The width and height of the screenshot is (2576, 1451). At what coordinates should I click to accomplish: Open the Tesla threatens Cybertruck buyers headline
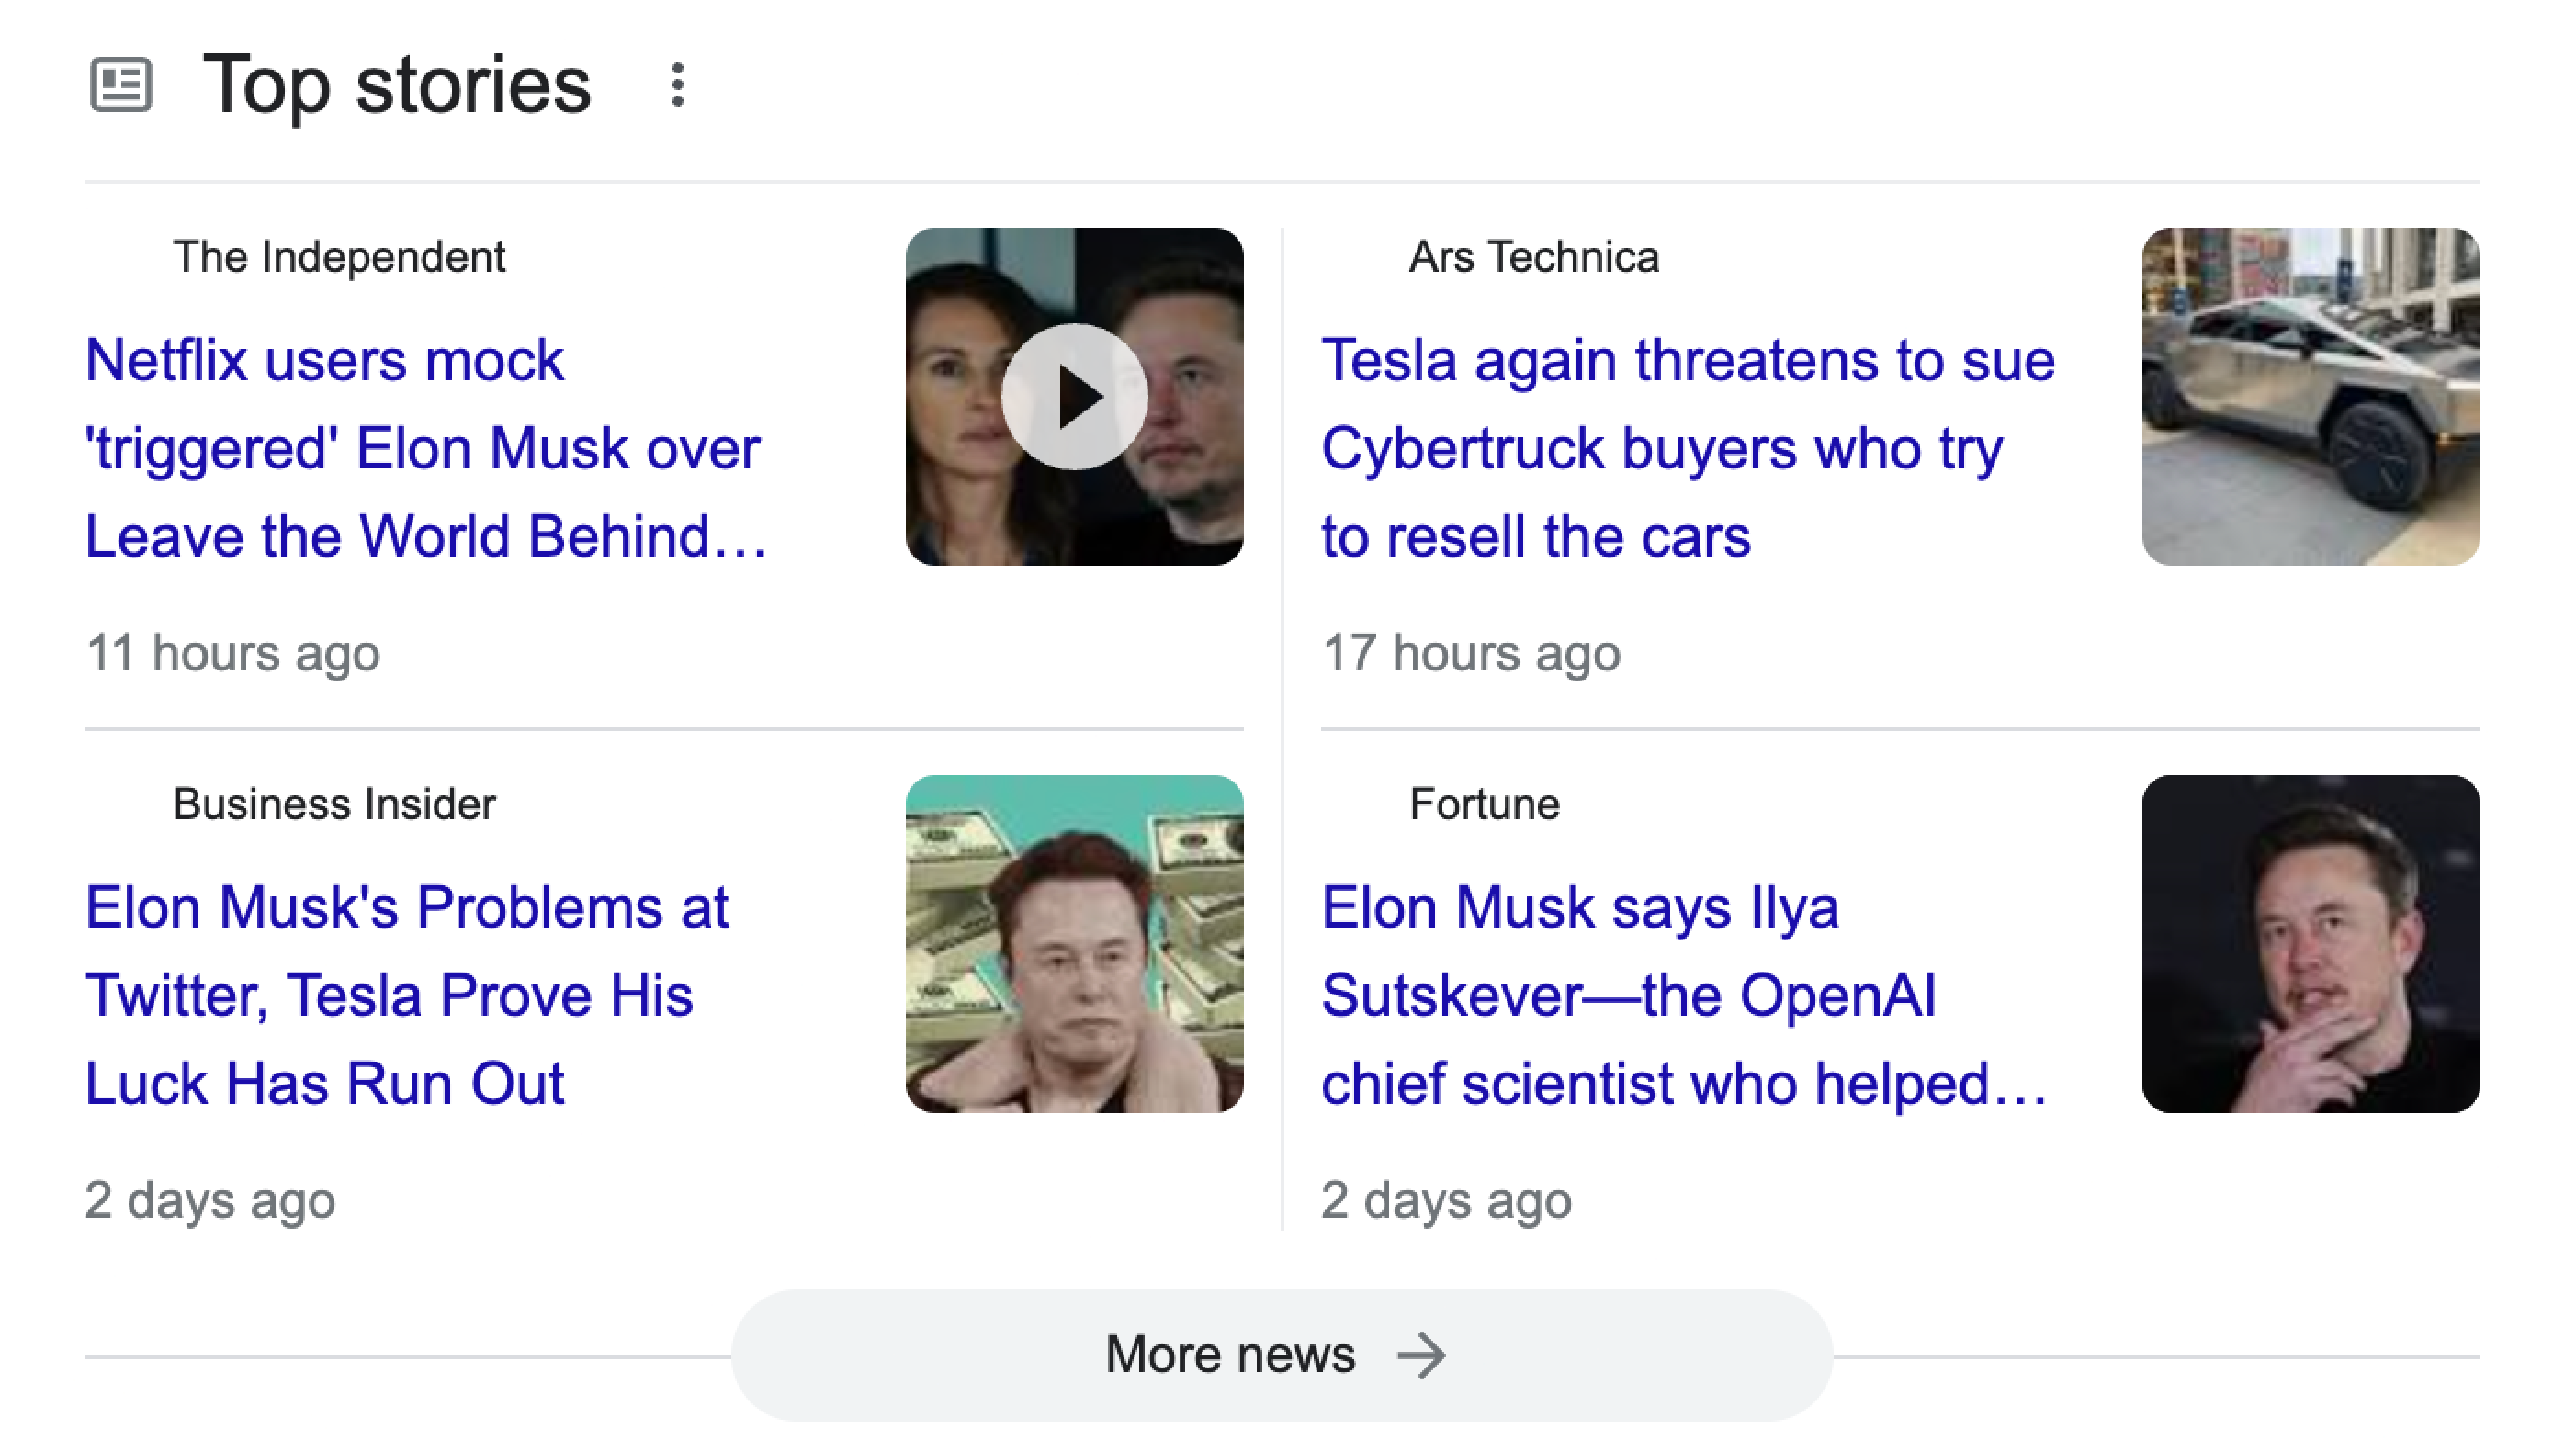1687,447
